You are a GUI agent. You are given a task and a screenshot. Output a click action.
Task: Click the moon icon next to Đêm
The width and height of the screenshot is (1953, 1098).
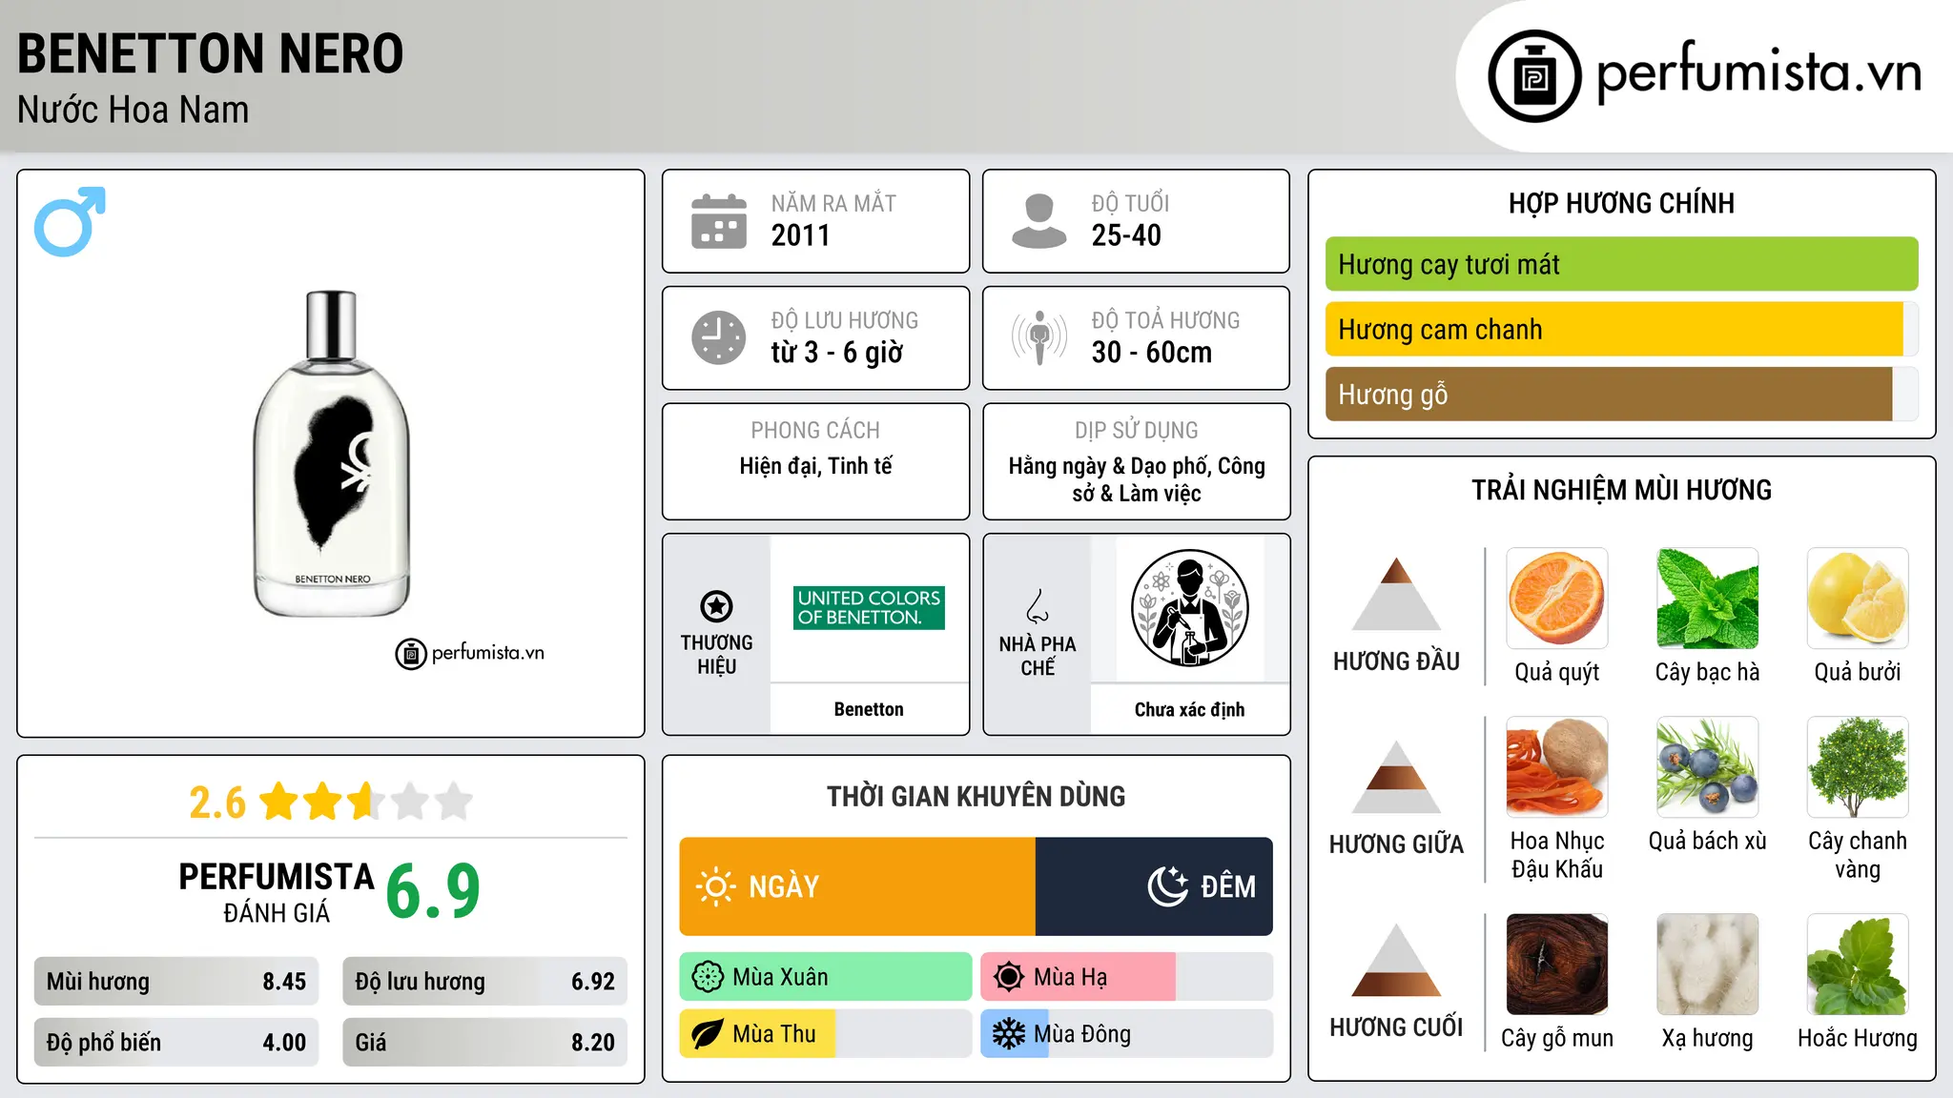[x=1168, y=886]
